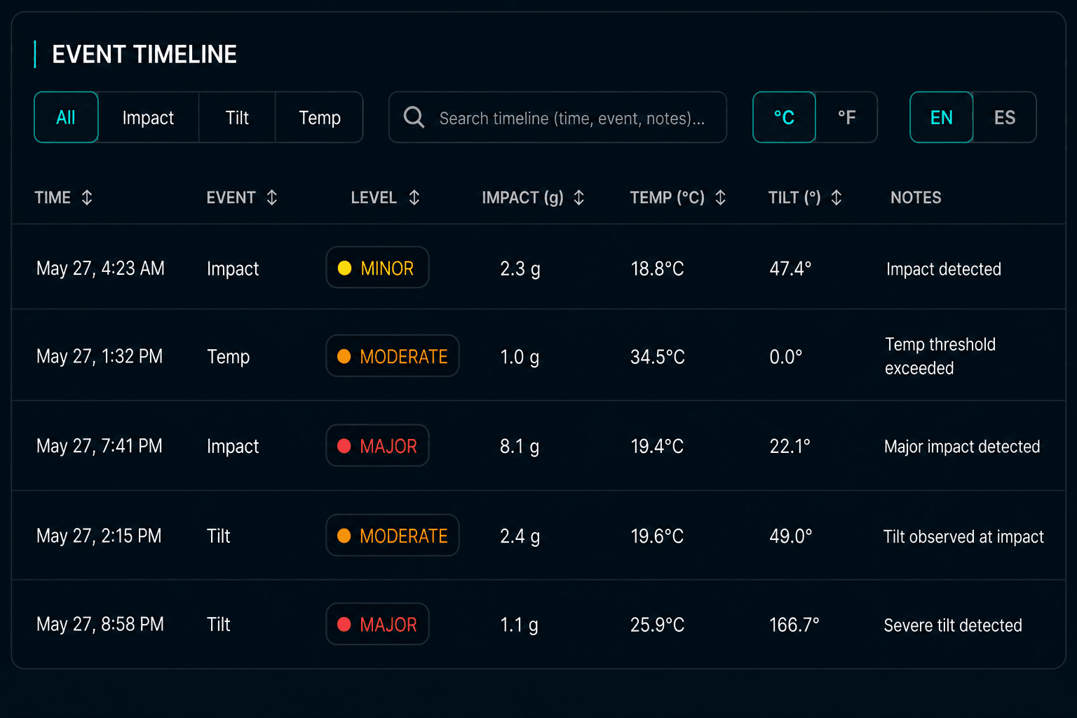Viewport: 1077px width, 718px height.
Task: Show All events filter tab
Action: click(66, 117)
